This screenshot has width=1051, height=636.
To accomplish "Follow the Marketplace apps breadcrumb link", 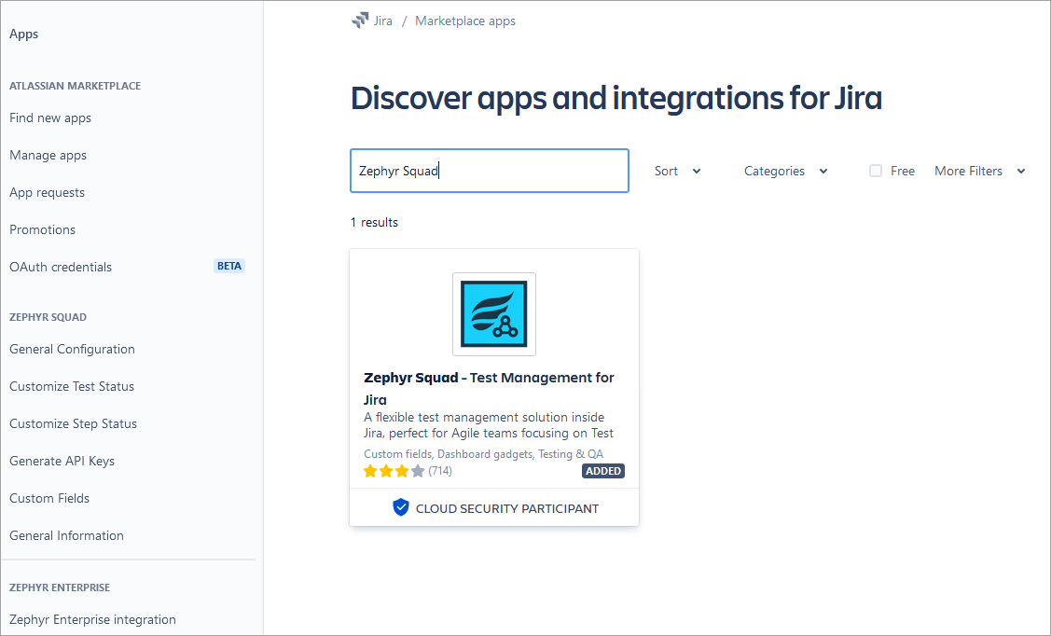I will point(465,20).
